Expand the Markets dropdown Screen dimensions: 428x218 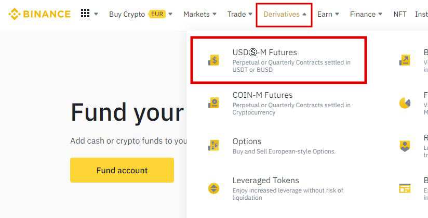200,14
